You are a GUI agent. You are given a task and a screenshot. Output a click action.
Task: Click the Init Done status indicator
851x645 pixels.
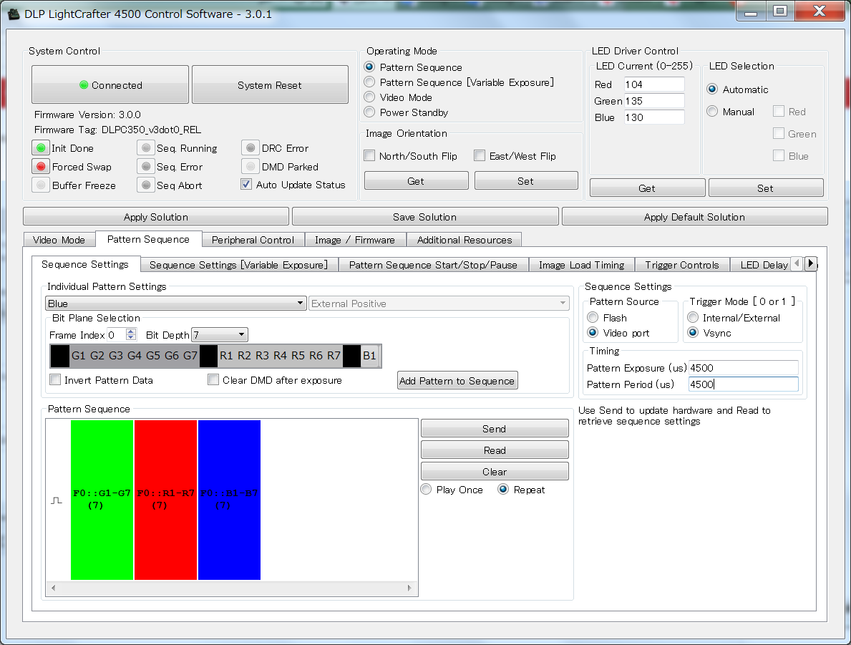click(x=41, y=147)
